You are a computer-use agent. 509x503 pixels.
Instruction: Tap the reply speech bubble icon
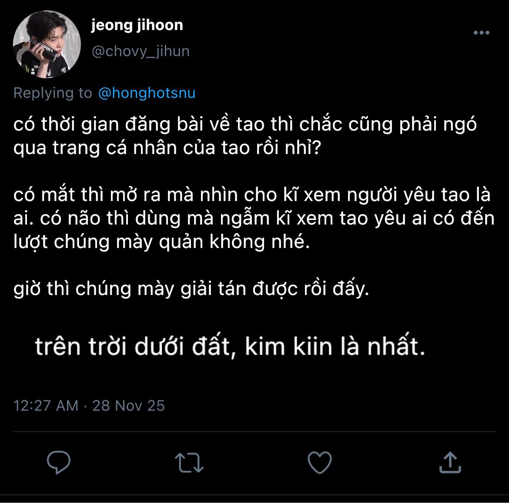(58, 462)
